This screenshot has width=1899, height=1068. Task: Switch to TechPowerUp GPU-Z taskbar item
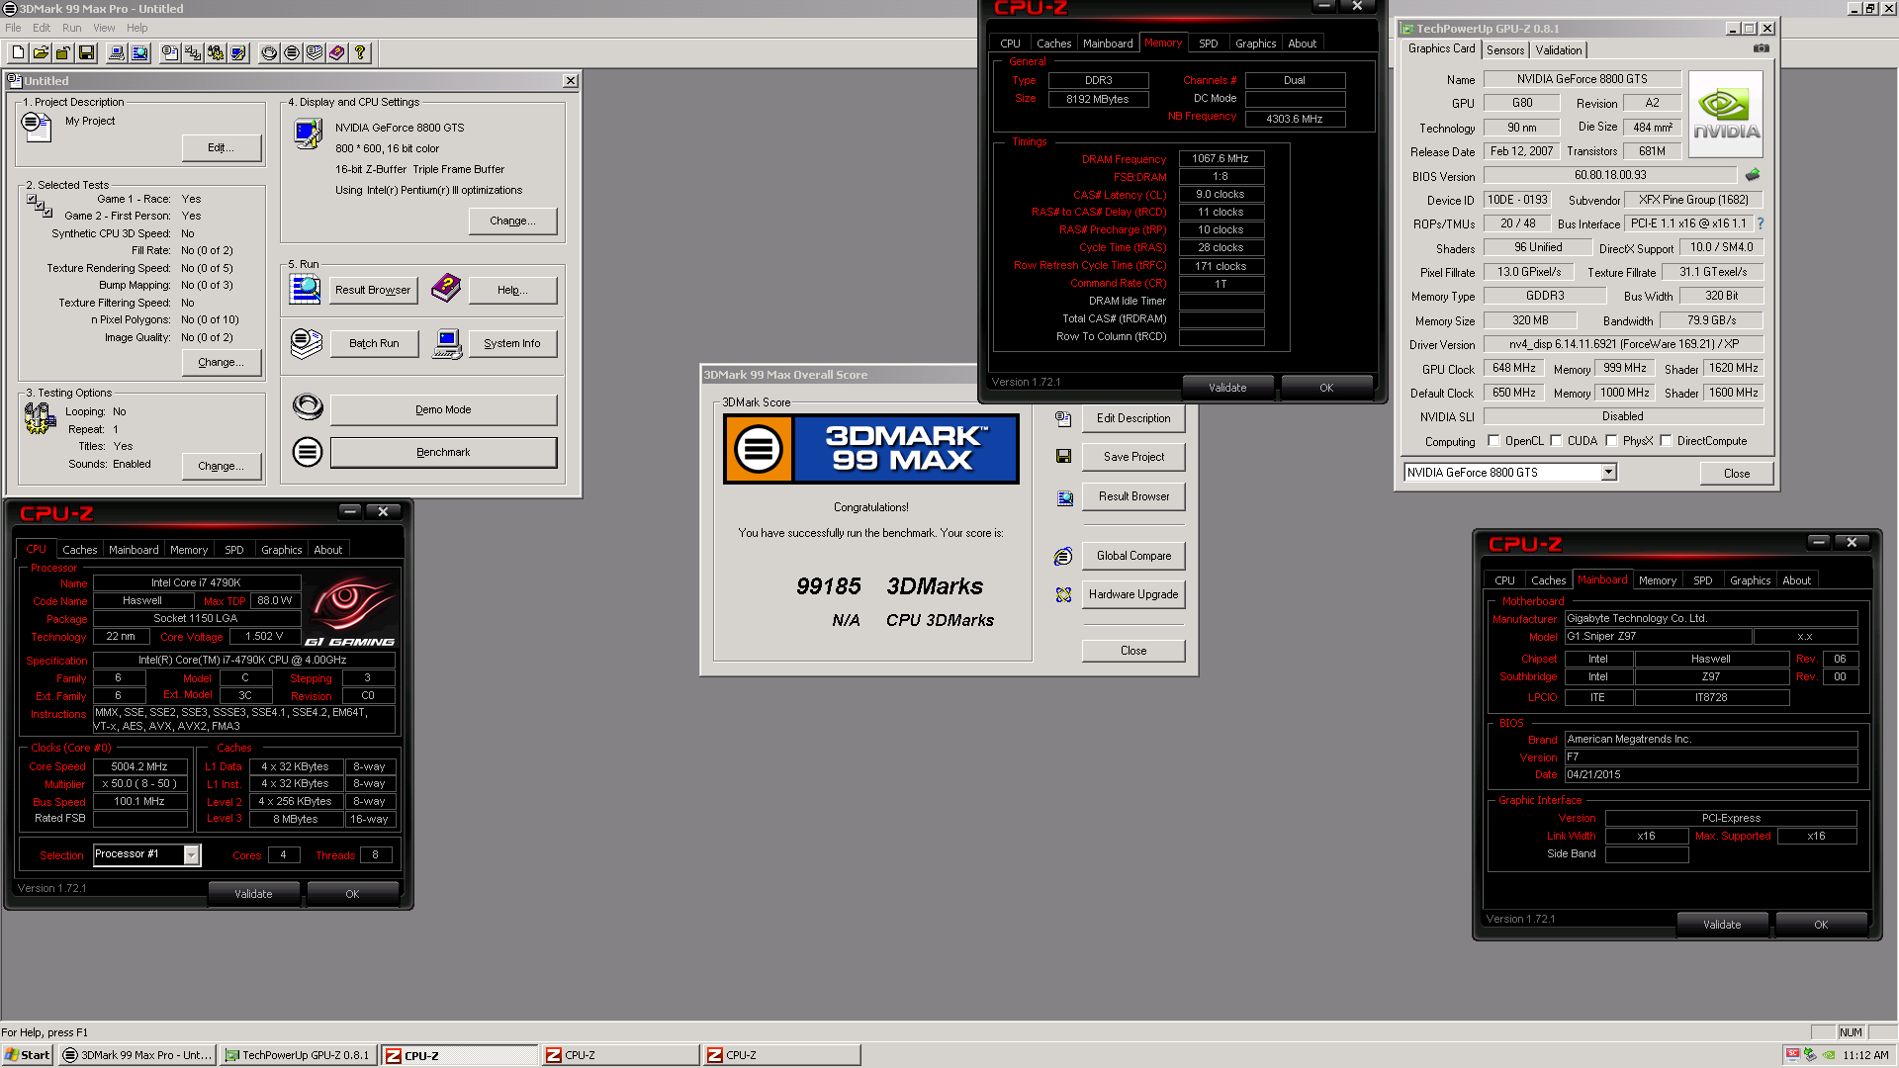coord(298,1055)
